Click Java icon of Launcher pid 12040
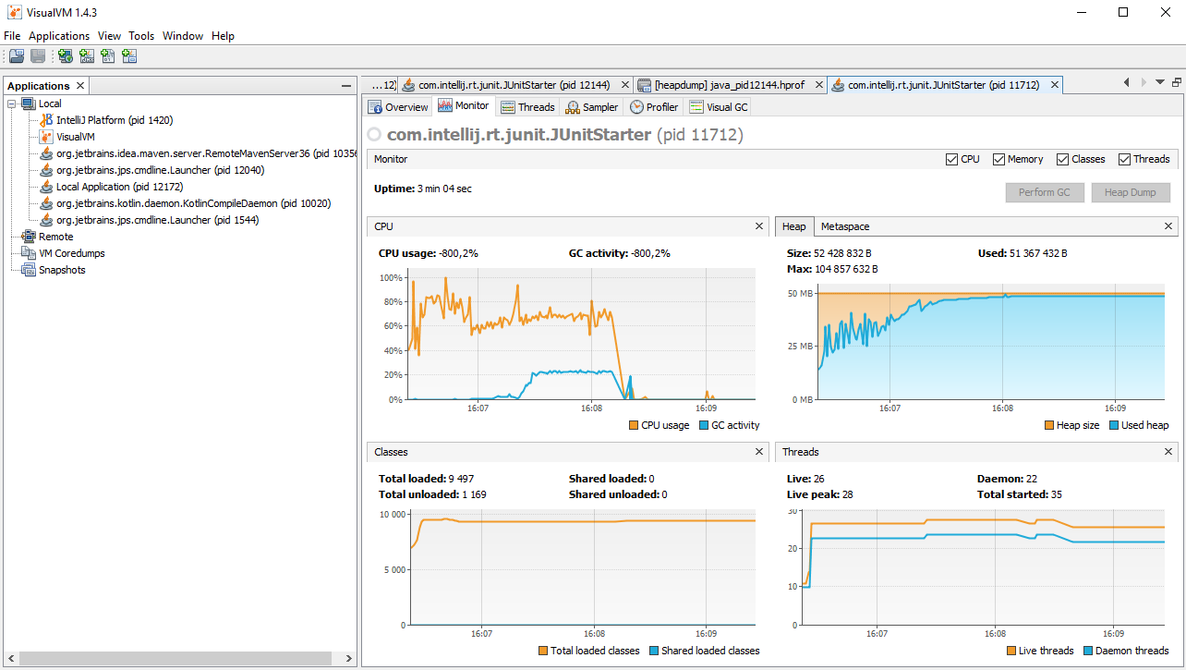 46,170
